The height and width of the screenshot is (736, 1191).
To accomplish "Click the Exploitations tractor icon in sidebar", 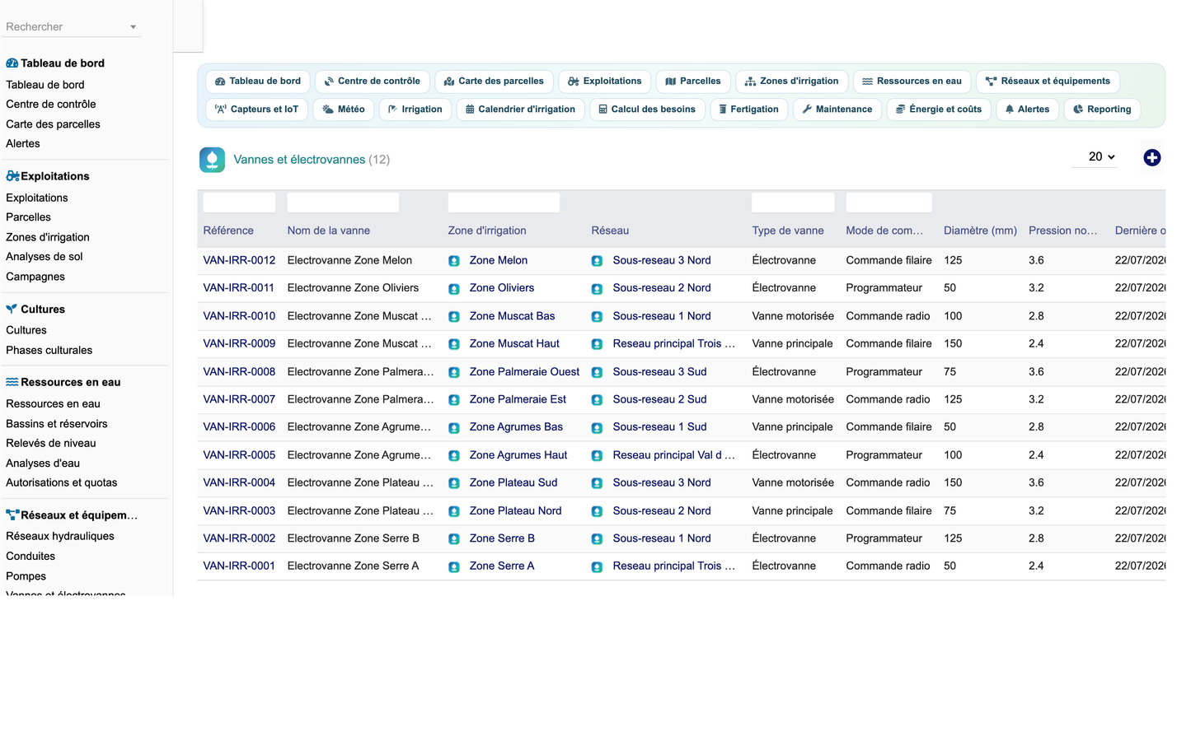I will [x=12, y=176].
